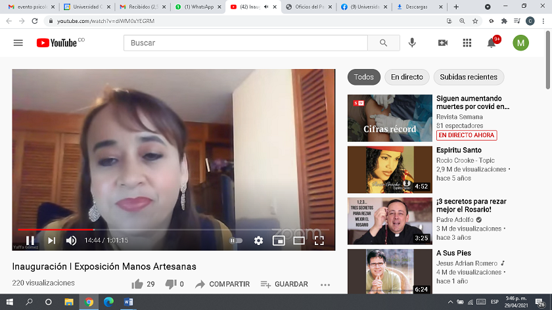Open the notifications bell
The height and width of the screenshot is (310, 552).
point(492,43)
